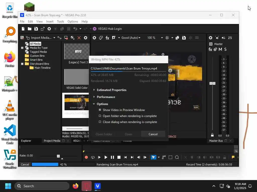
Task: Click the Master bus mixer sliders icon
Action: click(x=230, y=38)
